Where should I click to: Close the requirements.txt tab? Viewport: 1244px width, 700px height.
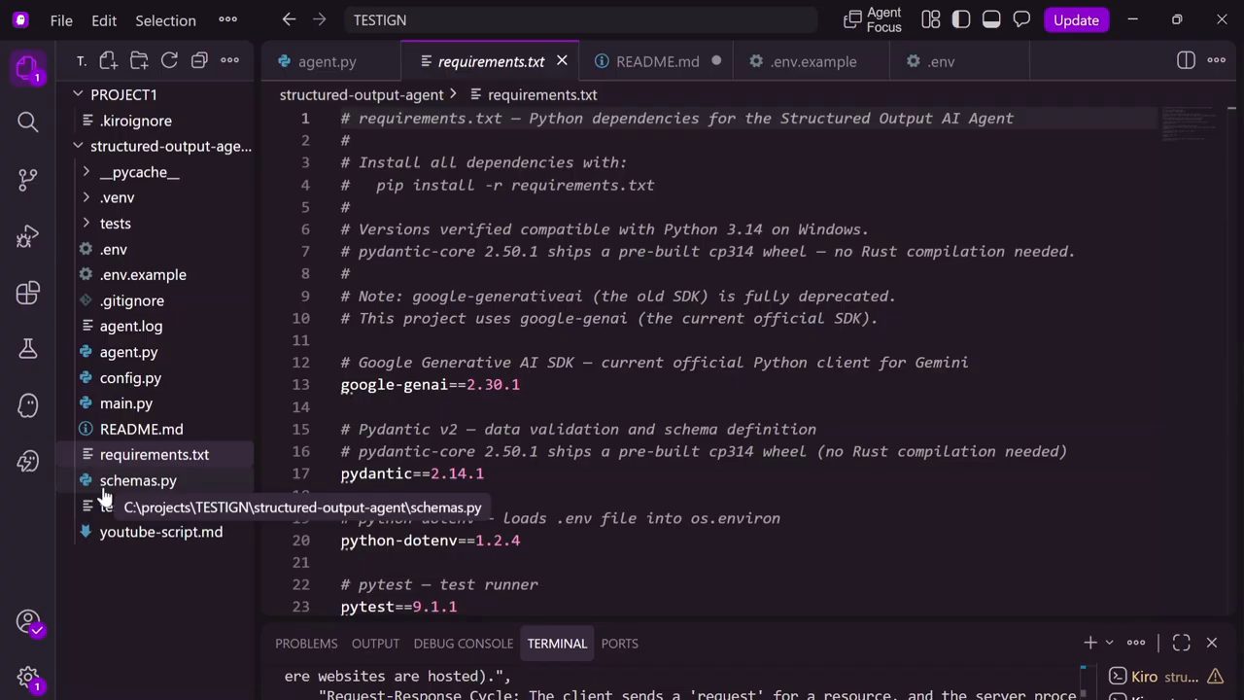coord(562,61)
